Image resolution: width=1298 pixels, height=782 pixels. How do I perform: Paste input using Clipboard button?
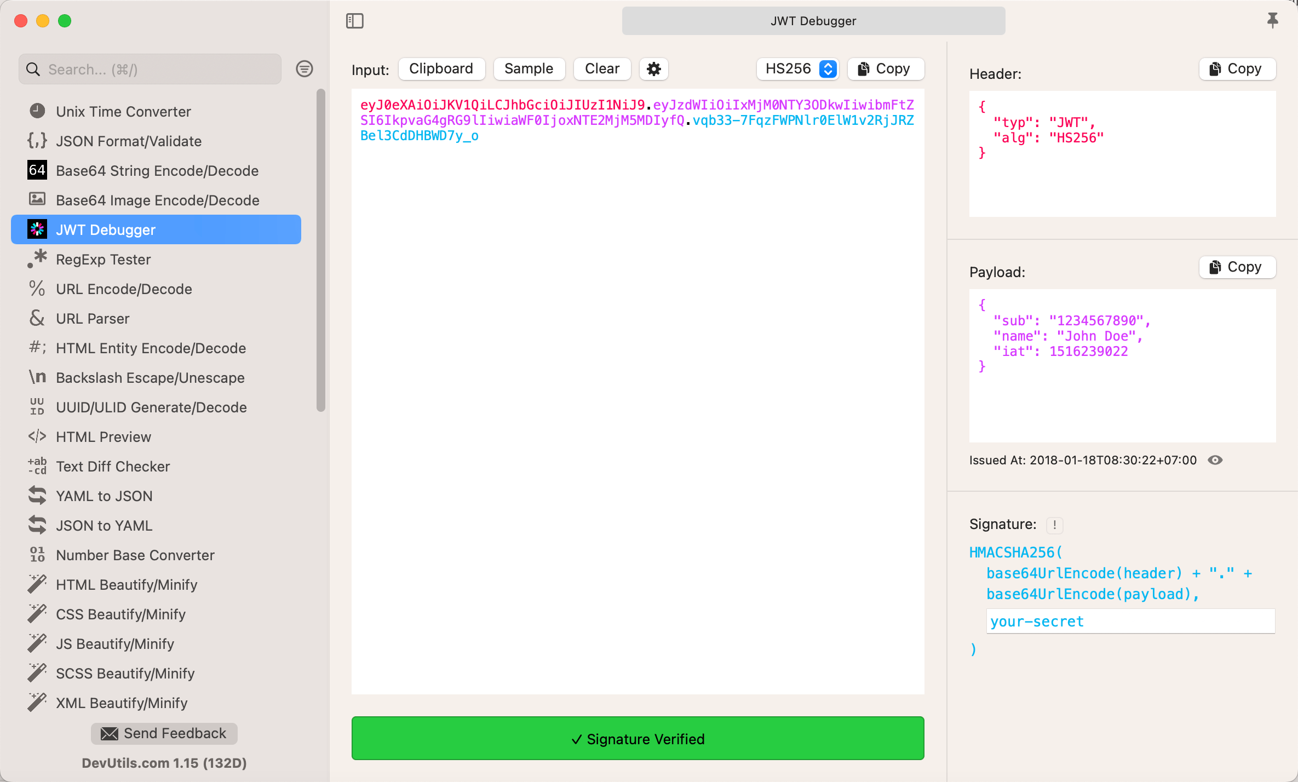[441, 69]
